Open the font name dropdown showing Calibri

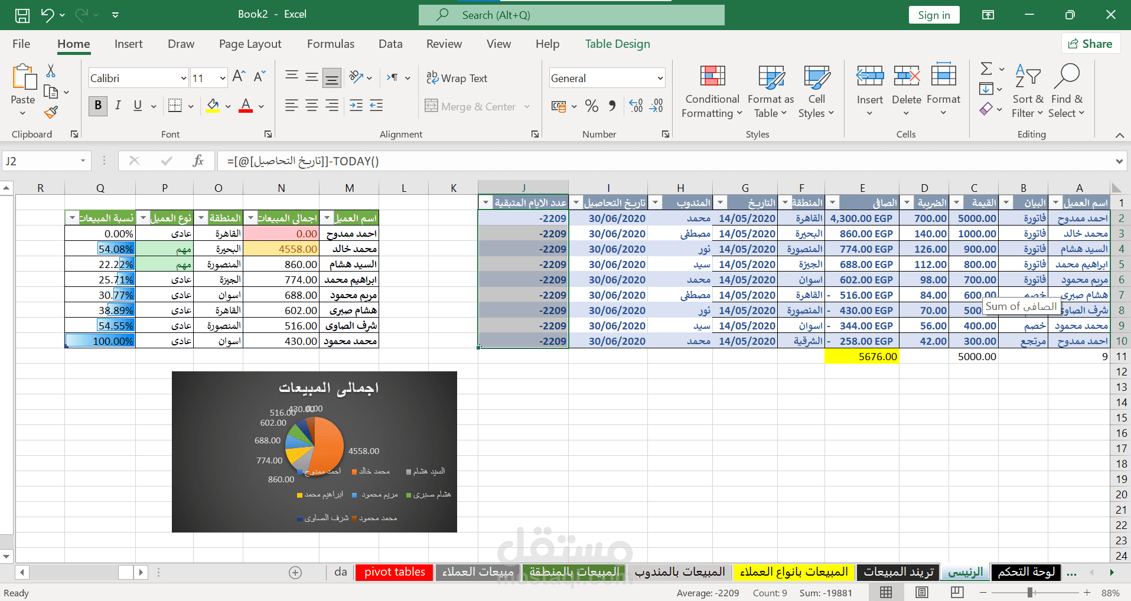[184, 78]
